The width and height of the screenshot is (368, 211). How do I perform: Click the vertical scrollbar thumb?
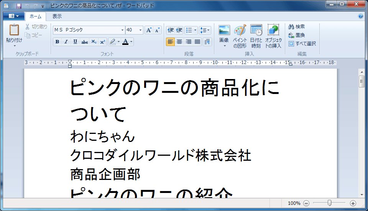pos(361,82)
